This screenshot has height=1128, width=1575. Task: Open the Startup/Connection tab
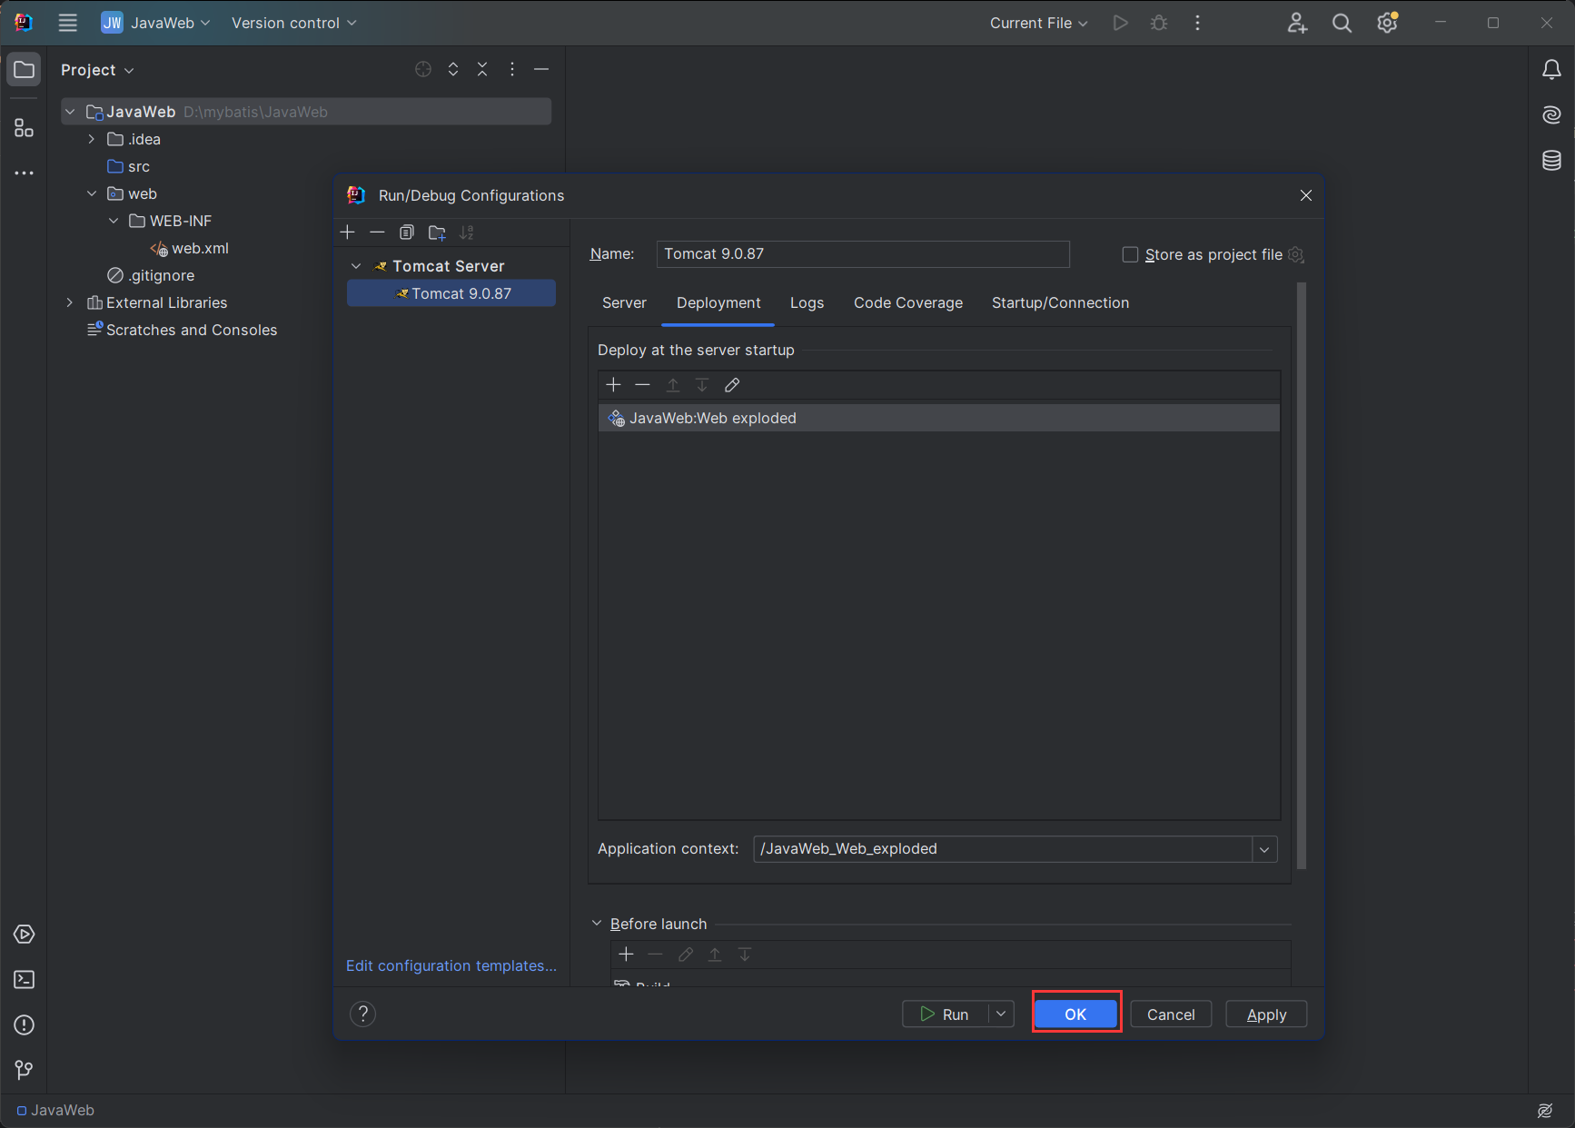coord(1060,303)
